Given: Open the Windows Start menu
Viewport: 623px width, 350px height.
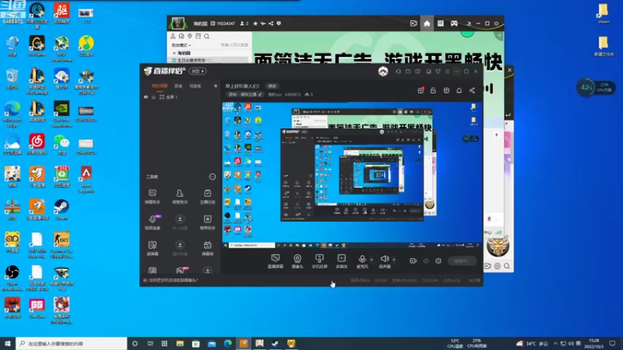Looking at the screenshot, I should tap(8, 343).
